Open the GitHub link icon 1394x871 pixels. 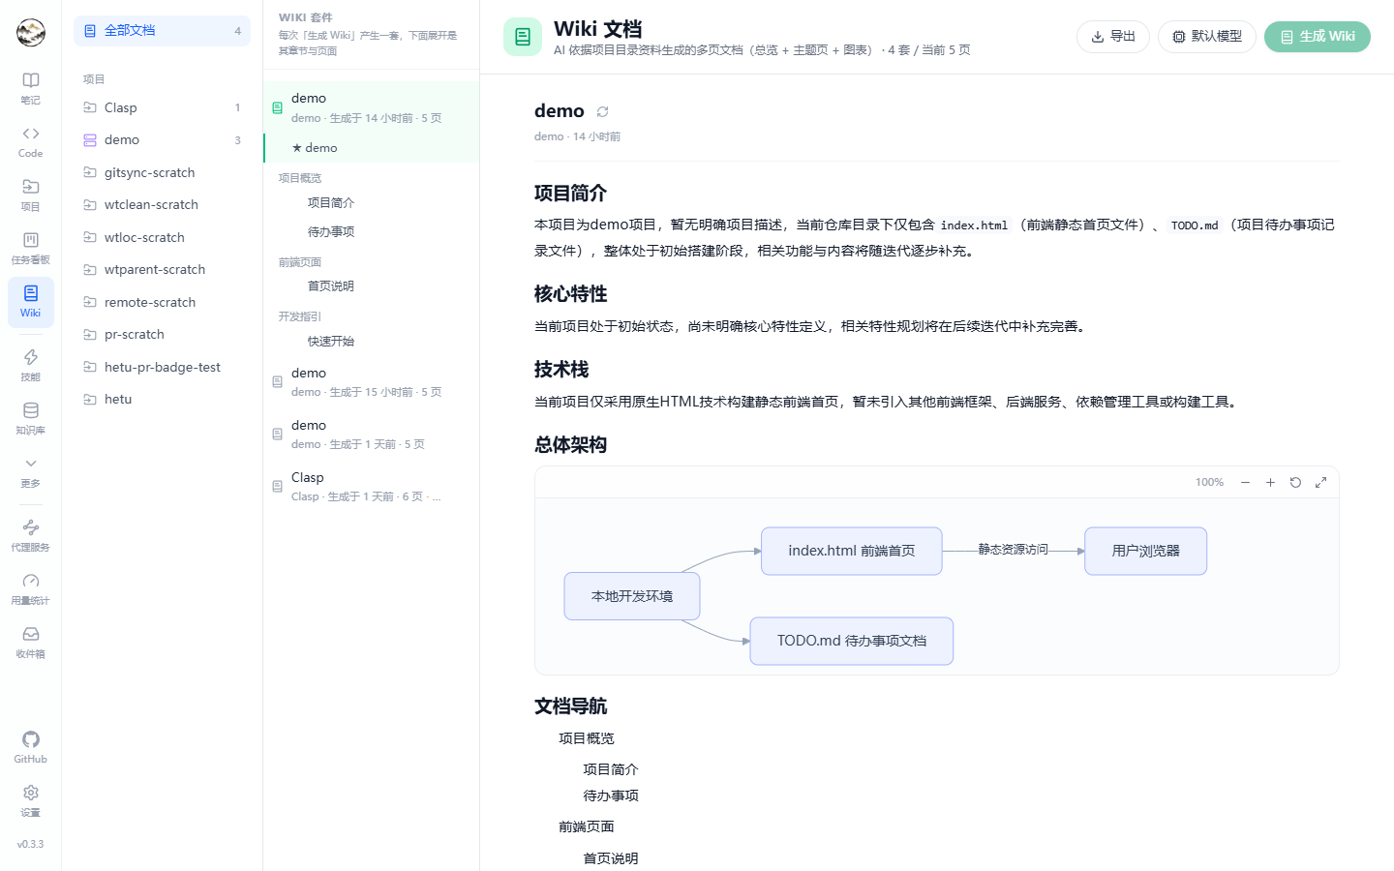[31, 747]
